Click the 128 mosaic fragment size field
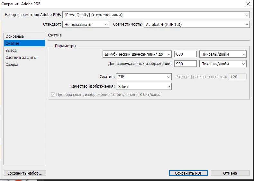Viewport: 254px width, 181px height. coord(238,77)
